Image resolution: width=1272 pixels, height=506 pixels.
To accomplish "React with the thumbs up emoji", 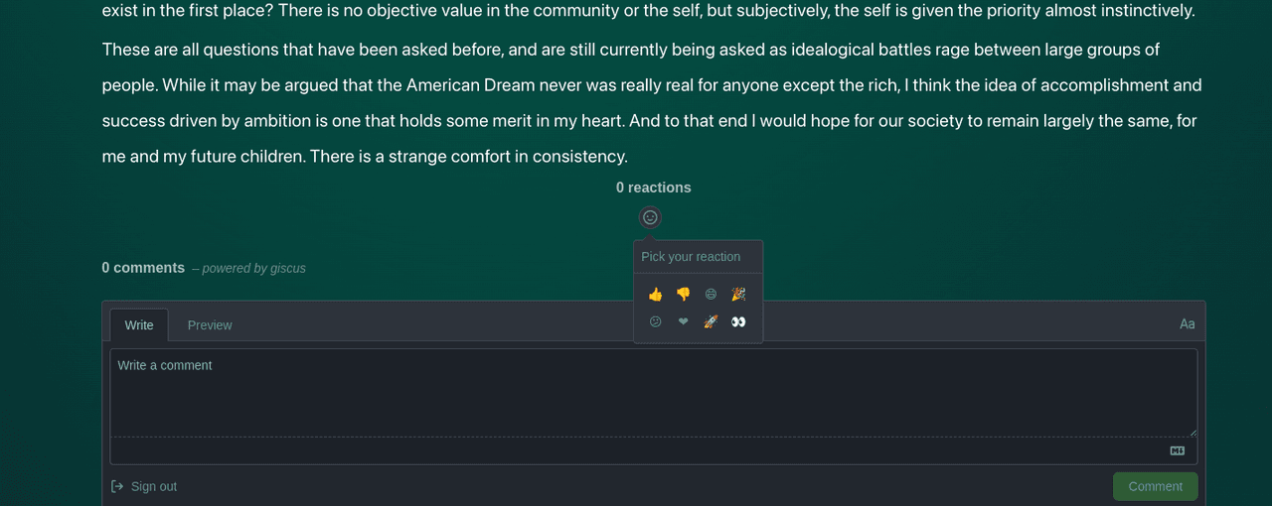I will pos(655,295).
